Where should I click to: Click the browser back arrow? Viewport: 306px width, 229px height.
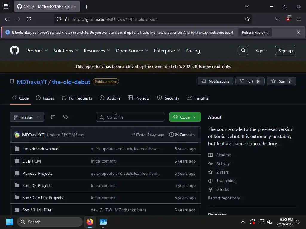tap(7, 19)
